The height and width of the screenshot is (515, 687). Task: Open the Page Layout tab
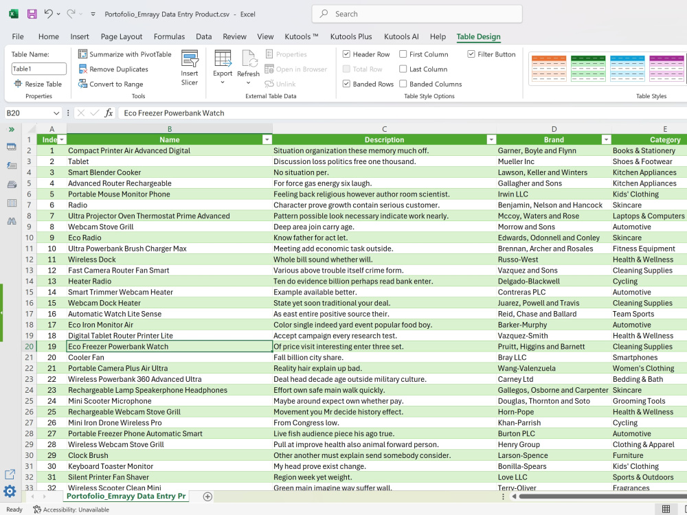pos(122,37)
